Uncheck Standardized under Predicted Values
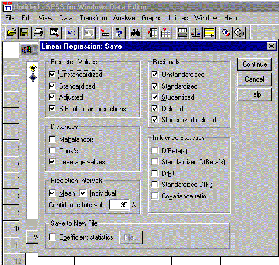Viewport: 279px width, 265px height. [x=52, y=86]
